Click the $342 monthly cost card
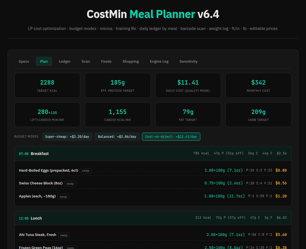 click(258, 85)
